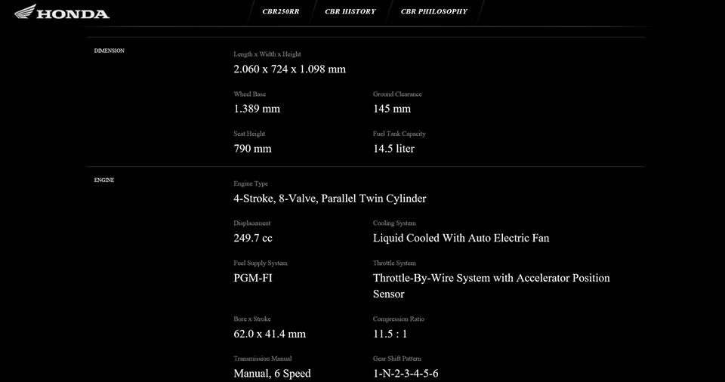Viewport: 725px width, 382px height.
Task: Select the Seat Height value 790 mm
Action: click(252, 149)
